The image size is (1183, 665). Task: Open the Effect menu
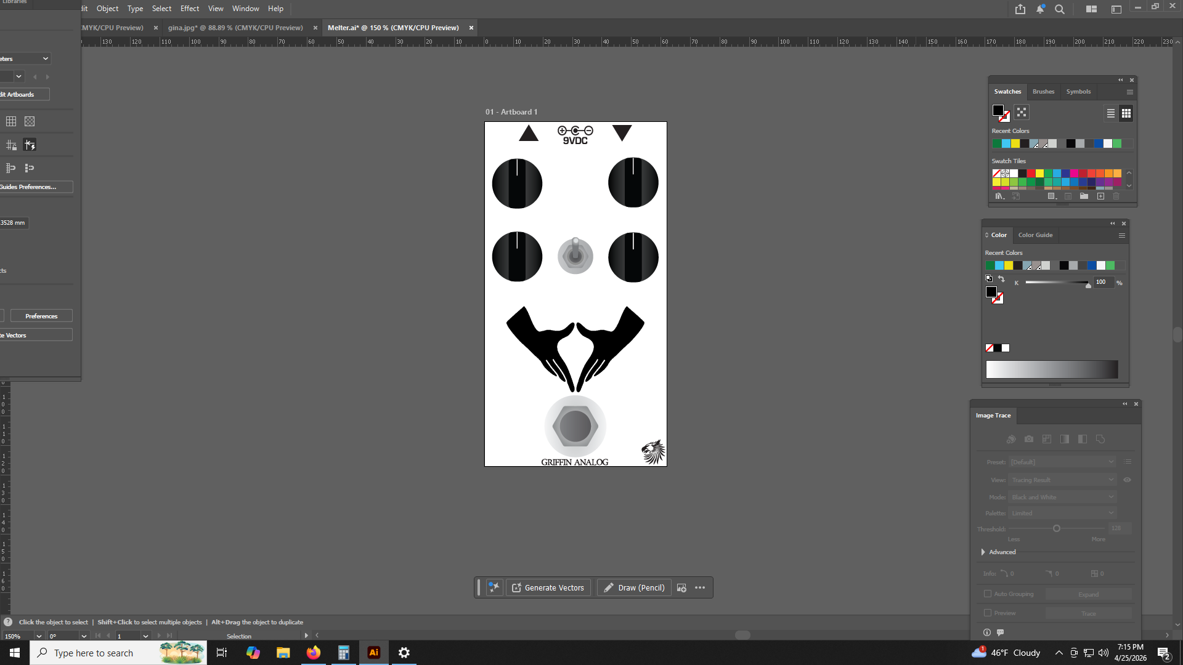(x=190, y=9)
